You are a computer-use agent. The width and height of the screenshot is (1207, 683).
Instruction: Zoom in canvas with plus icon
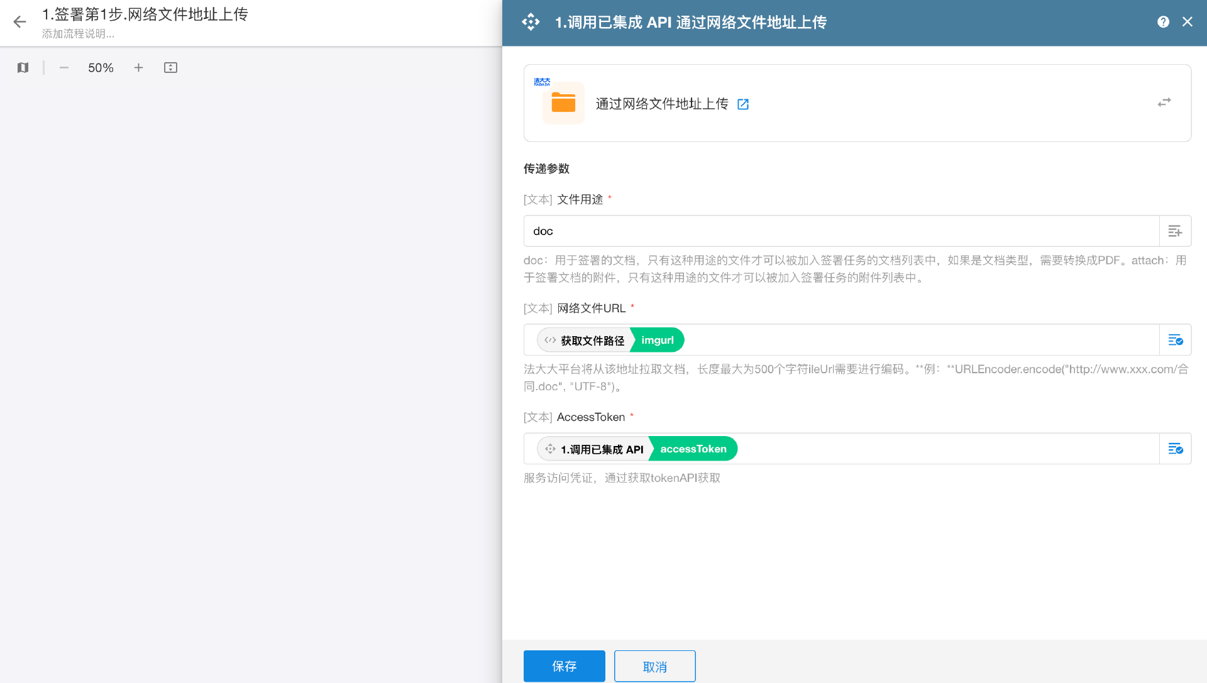coord(138,68)
